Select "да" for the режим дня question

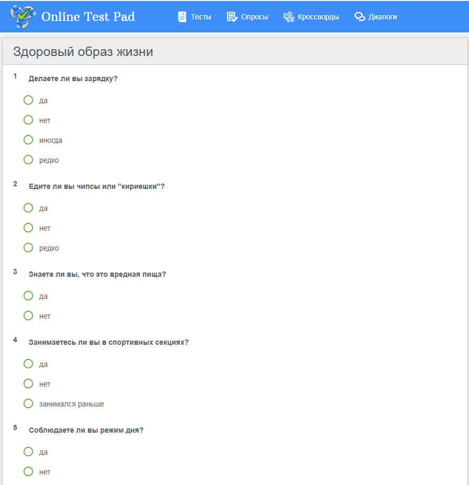click(28, 452)
